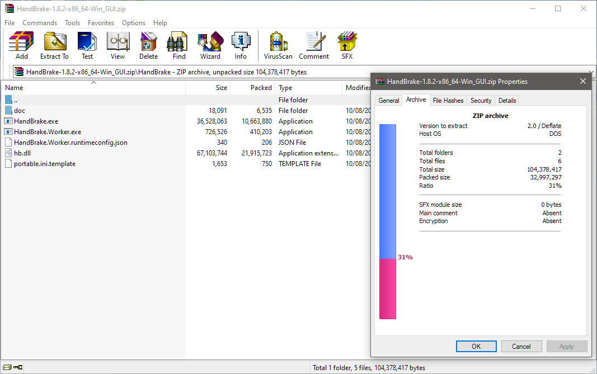Click the HandBrake.Worker.runtimeconfig.json file icon
The width and height of the screenshot is (597, 374).
[9, 143]
